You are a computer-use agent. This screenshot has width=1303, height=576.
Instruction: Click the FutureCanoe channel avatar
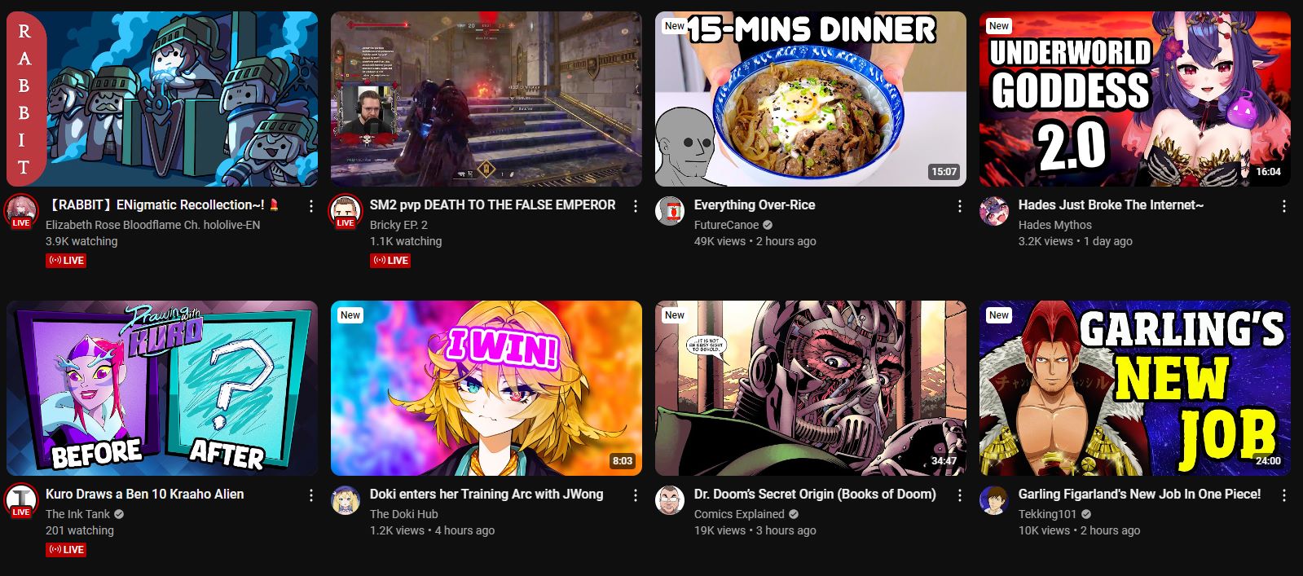pos(670,211)
